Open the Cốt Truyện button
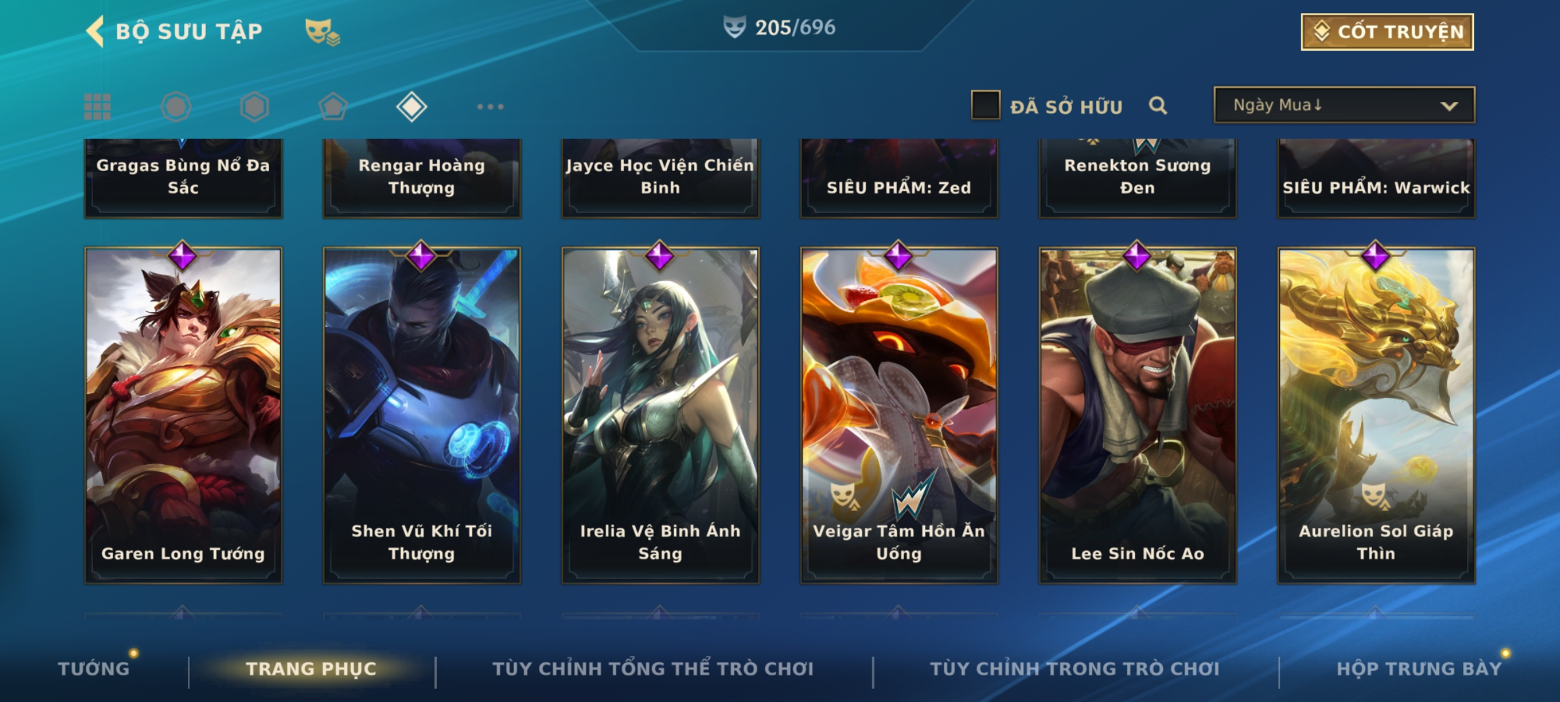Screen dimensions: 1560x702 (1387, 32)
